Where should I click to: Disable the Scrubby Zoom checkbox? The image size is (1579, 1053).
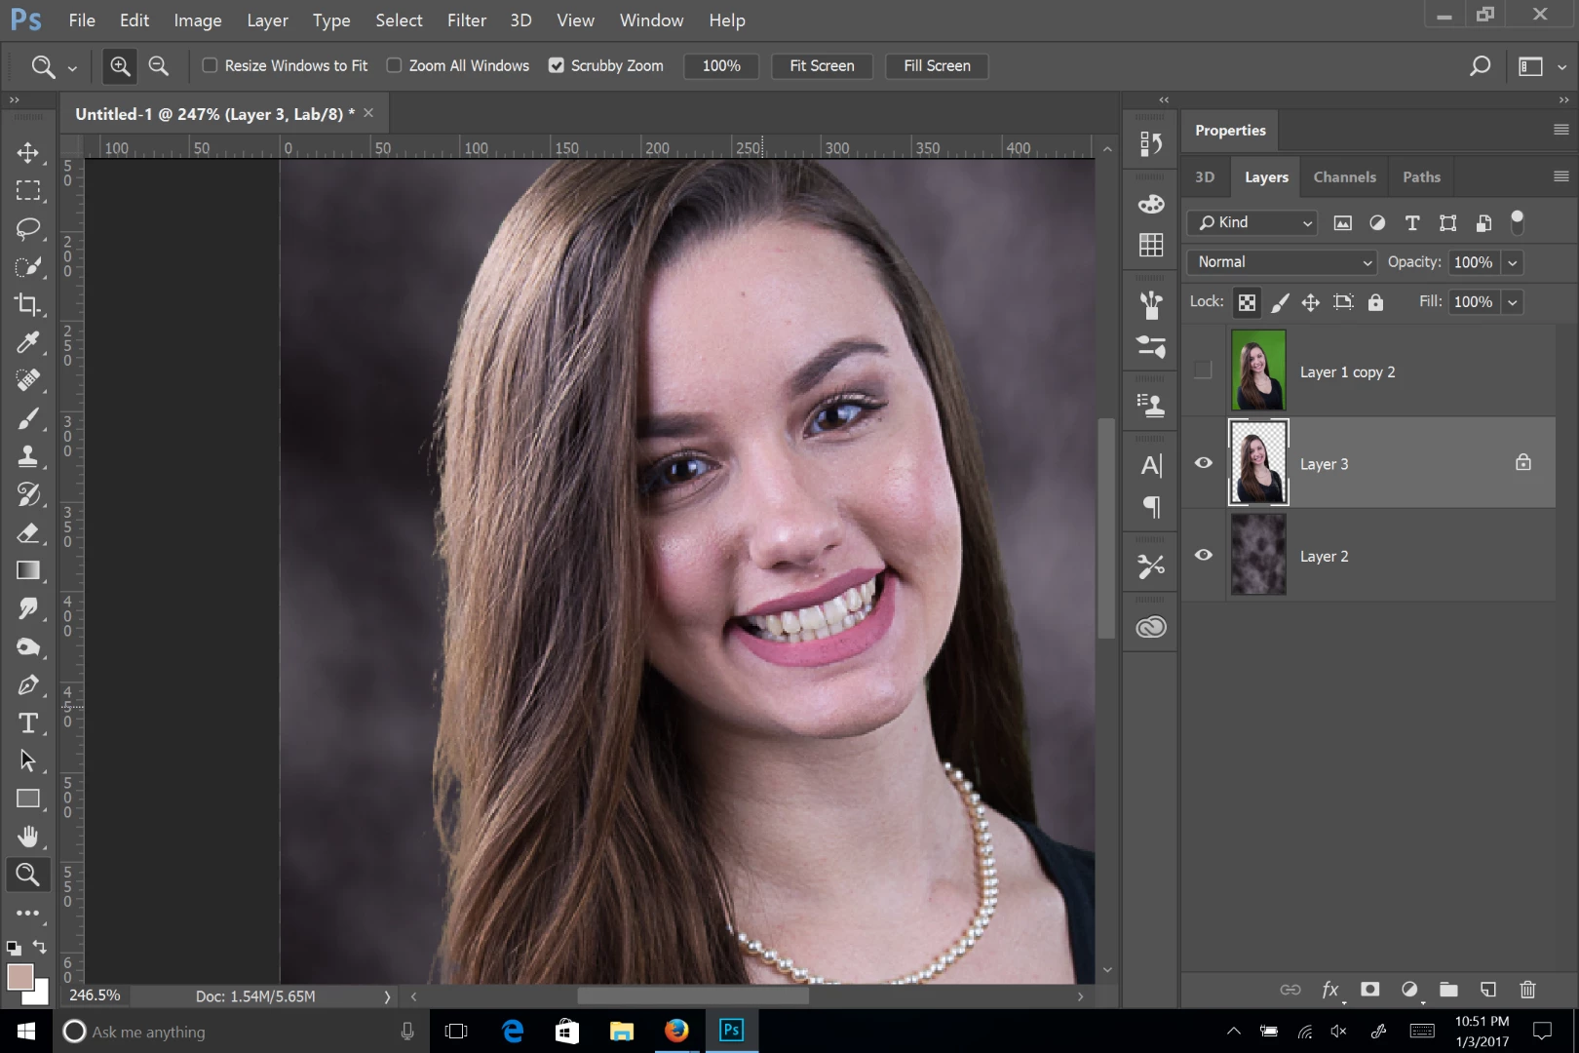pos(557,66)
